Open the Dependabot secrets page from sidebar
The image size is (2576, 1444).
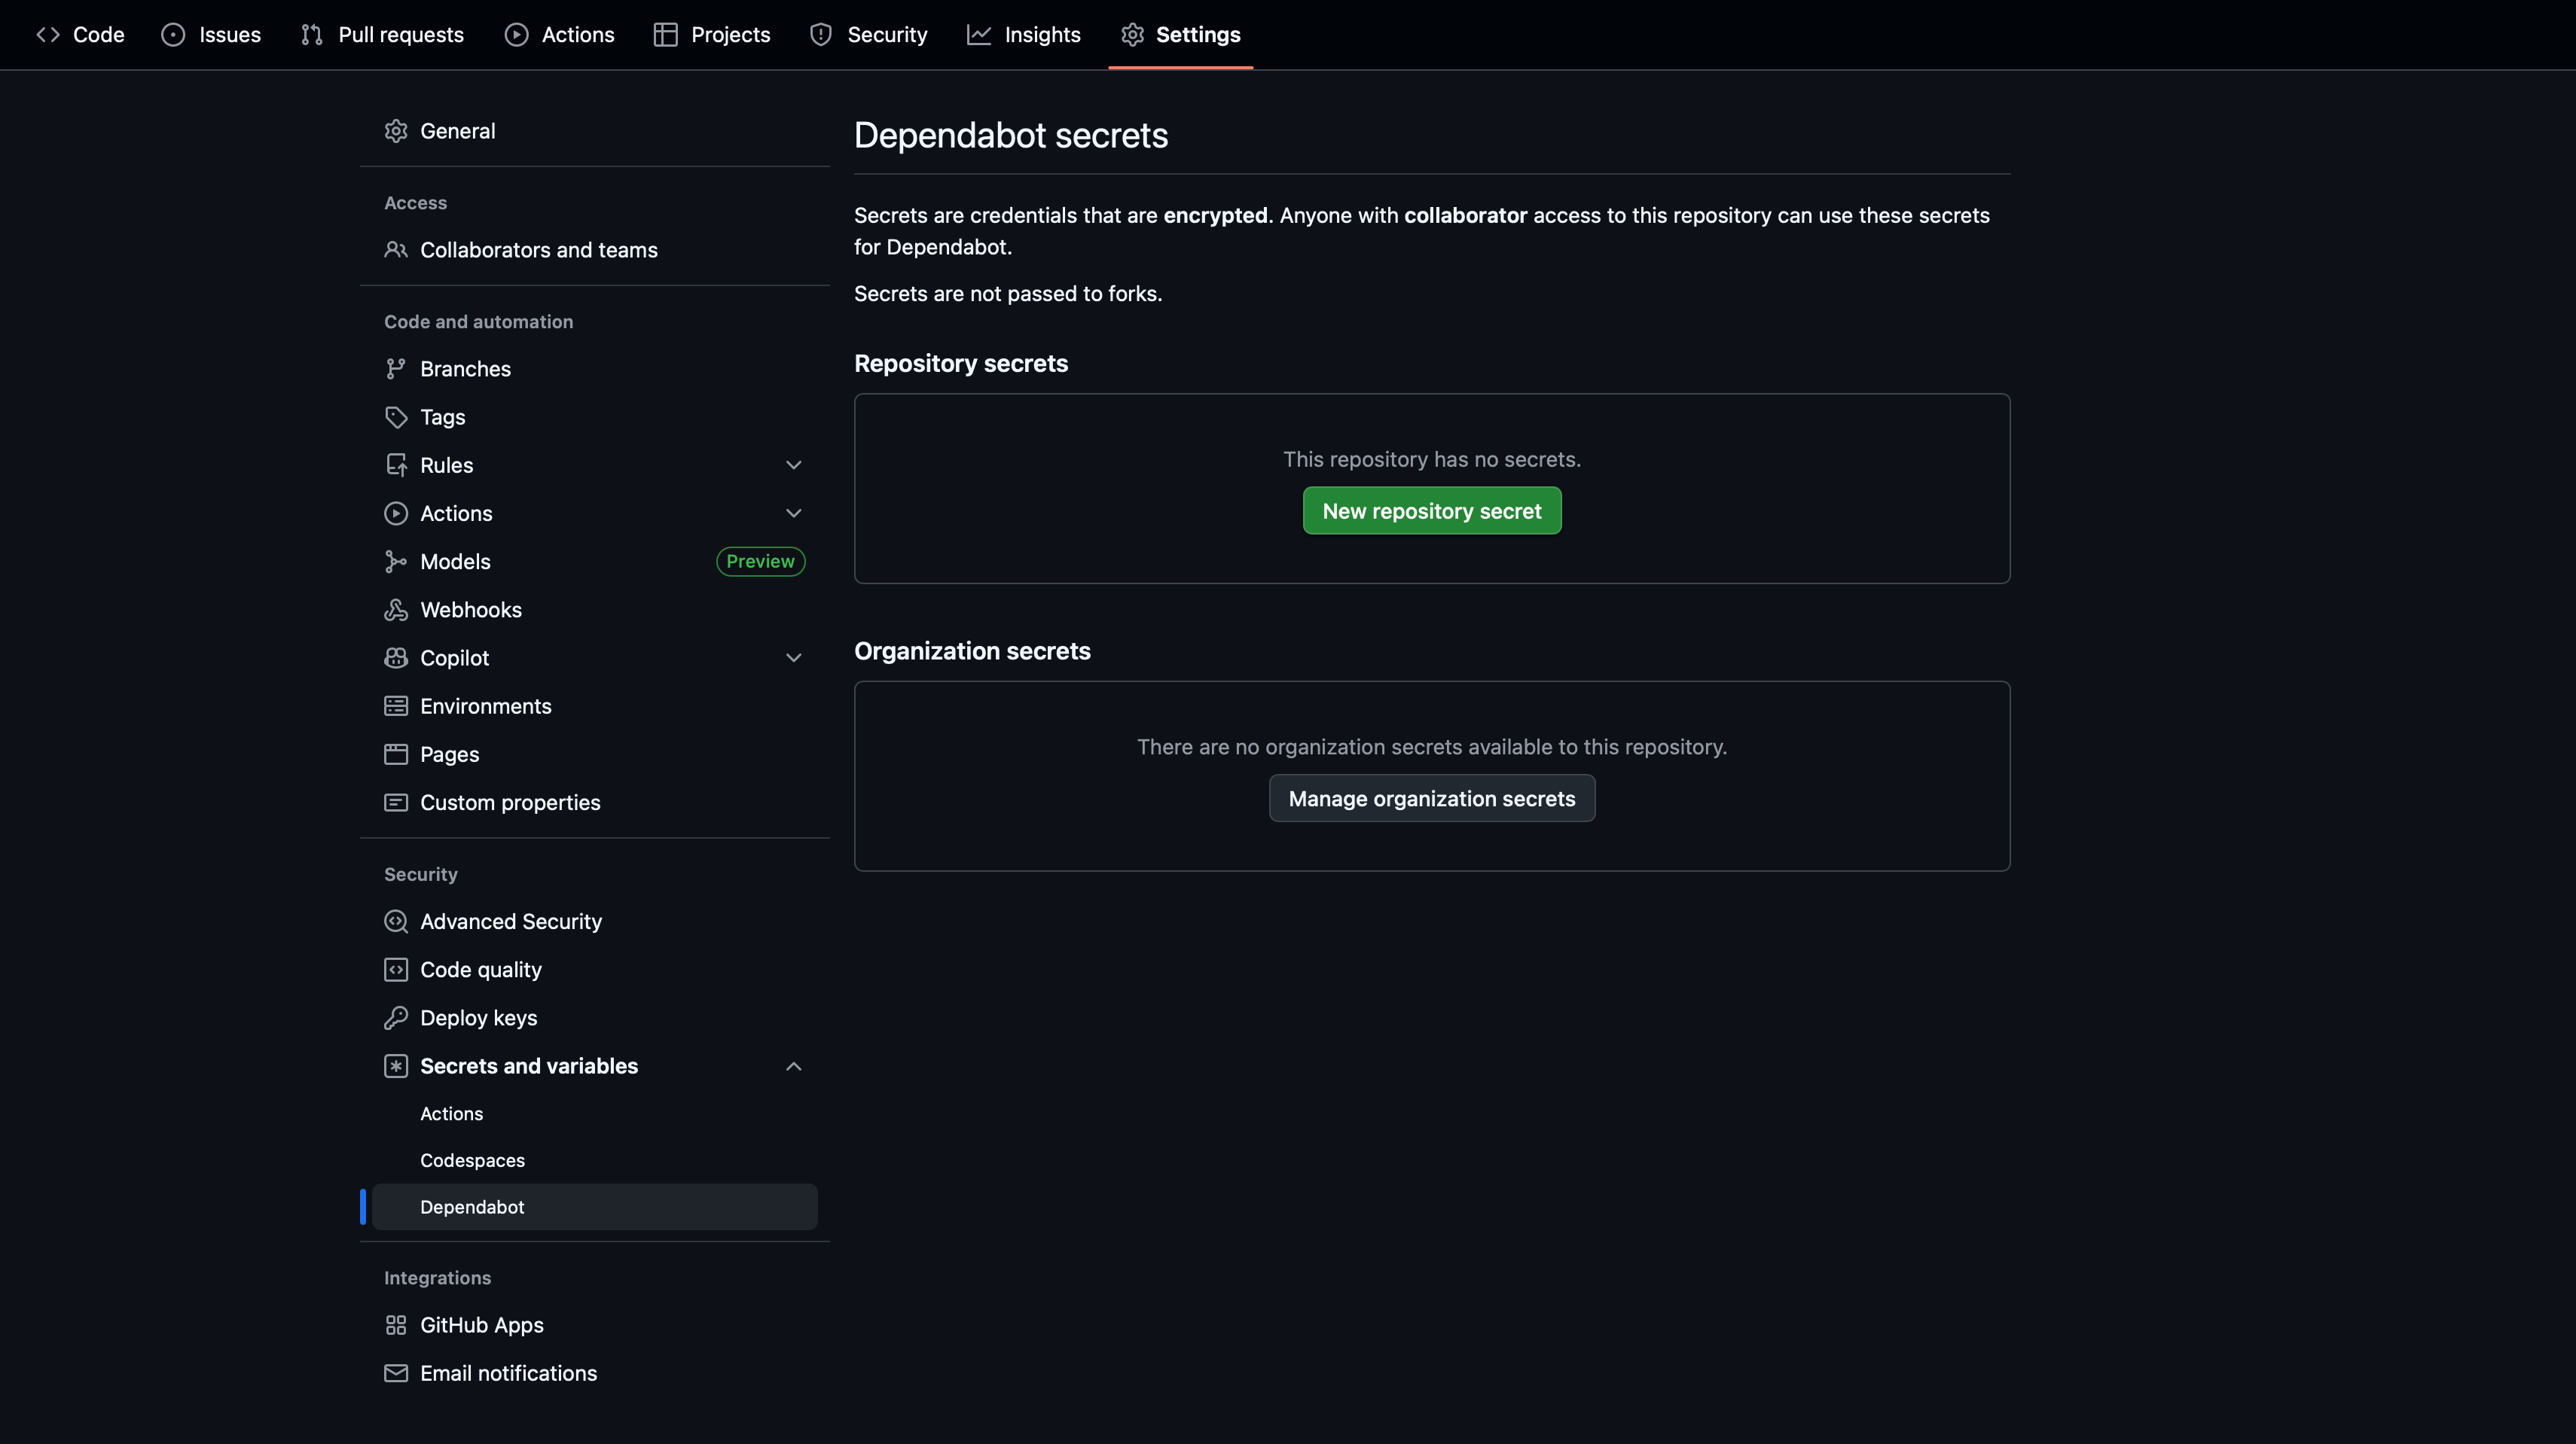tap(472, 1206)
